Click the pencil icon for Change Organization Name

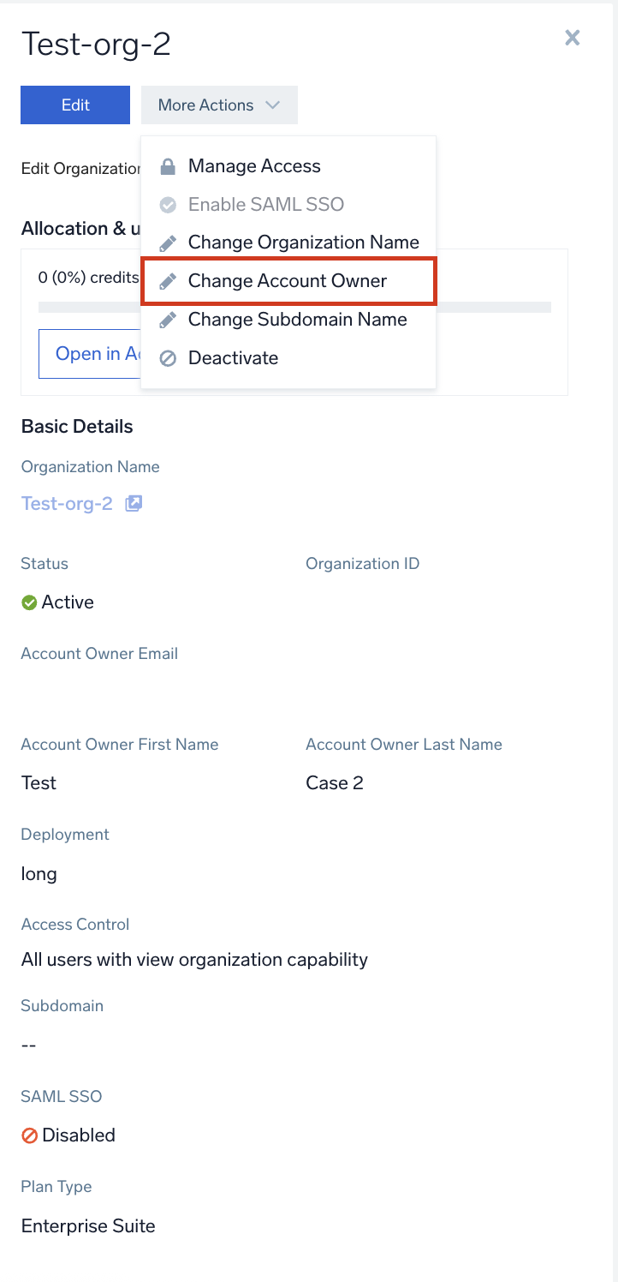point(168,242)
